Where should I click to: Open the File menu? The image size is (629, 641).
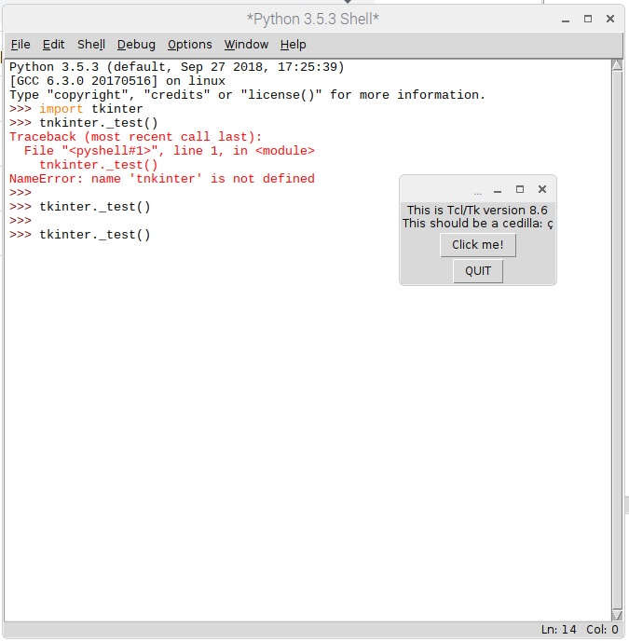21,44
